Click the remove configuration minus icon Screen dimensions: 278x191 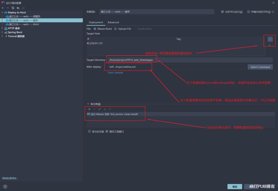click(8, 8)
